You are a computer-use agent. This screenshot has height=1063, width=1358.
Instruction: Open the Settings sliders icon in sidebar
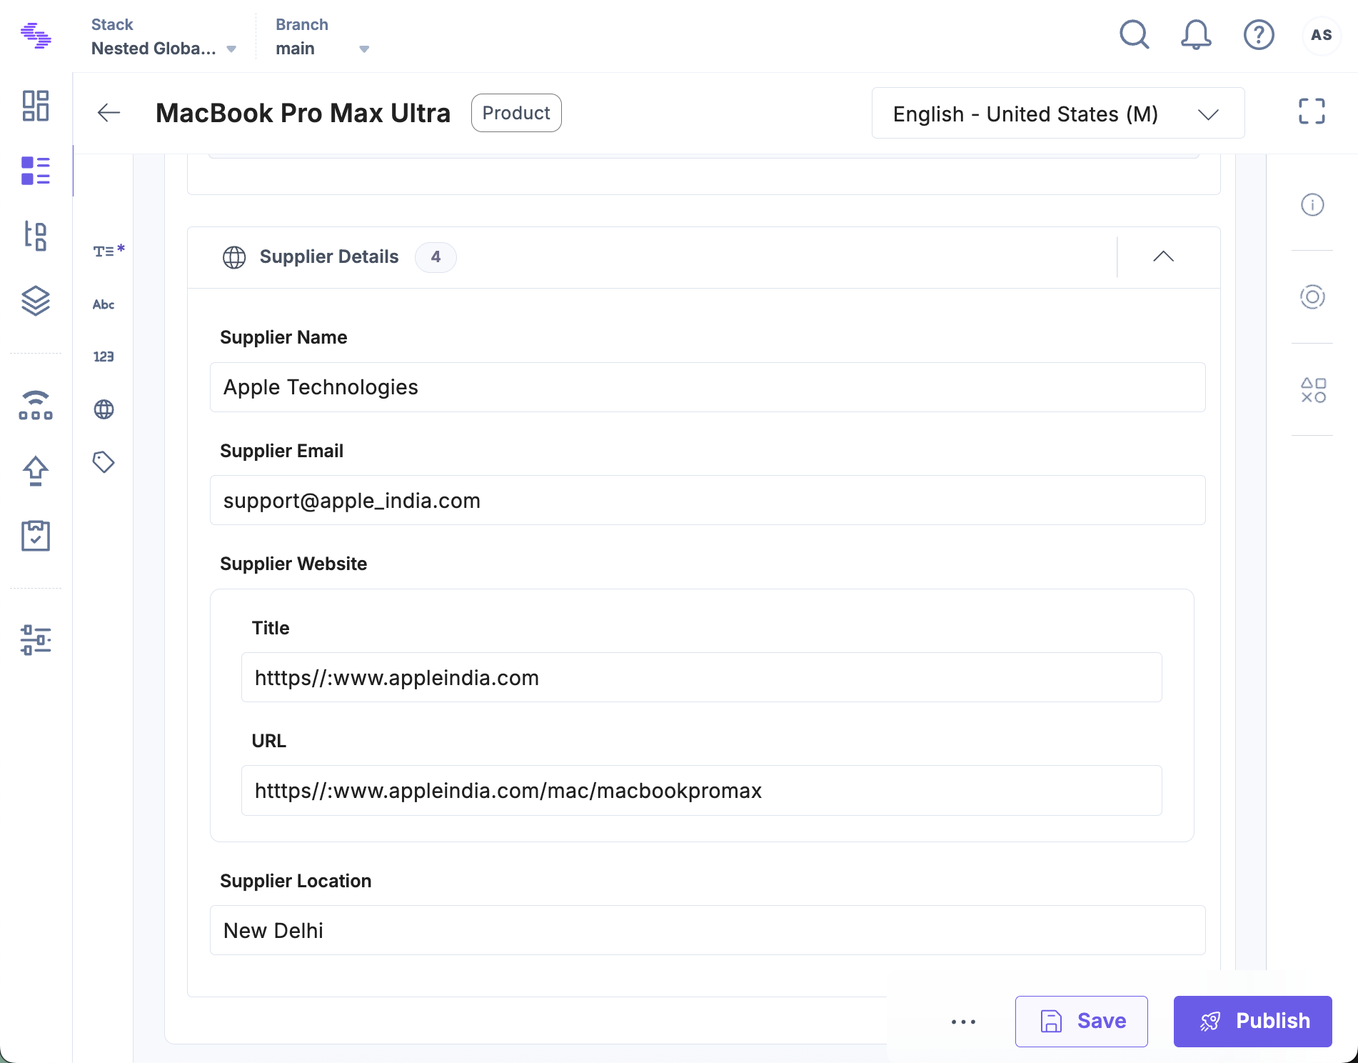pos(36,640)
